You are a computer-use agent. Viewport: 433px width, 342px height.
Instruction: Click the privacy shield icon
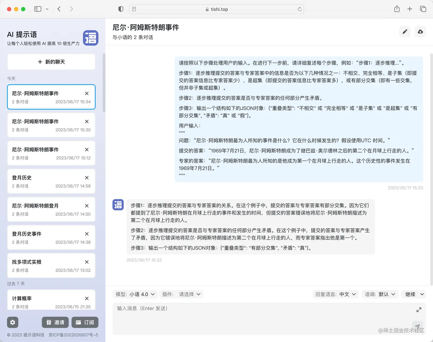[x=121, y=9]
